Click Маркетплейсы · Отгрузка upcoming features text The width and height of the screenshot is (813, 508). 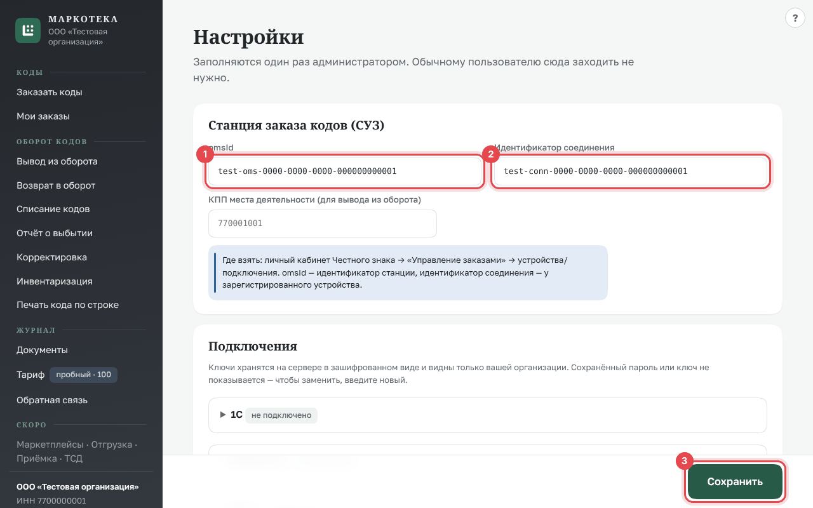pos(77,451)
